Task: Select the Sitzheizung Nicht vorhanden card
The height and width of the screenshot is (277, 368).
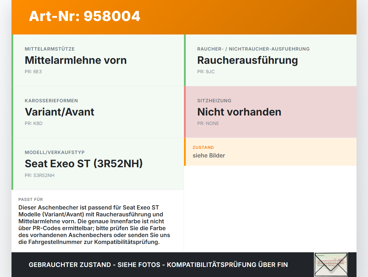Action: click(x=270, y=112)
